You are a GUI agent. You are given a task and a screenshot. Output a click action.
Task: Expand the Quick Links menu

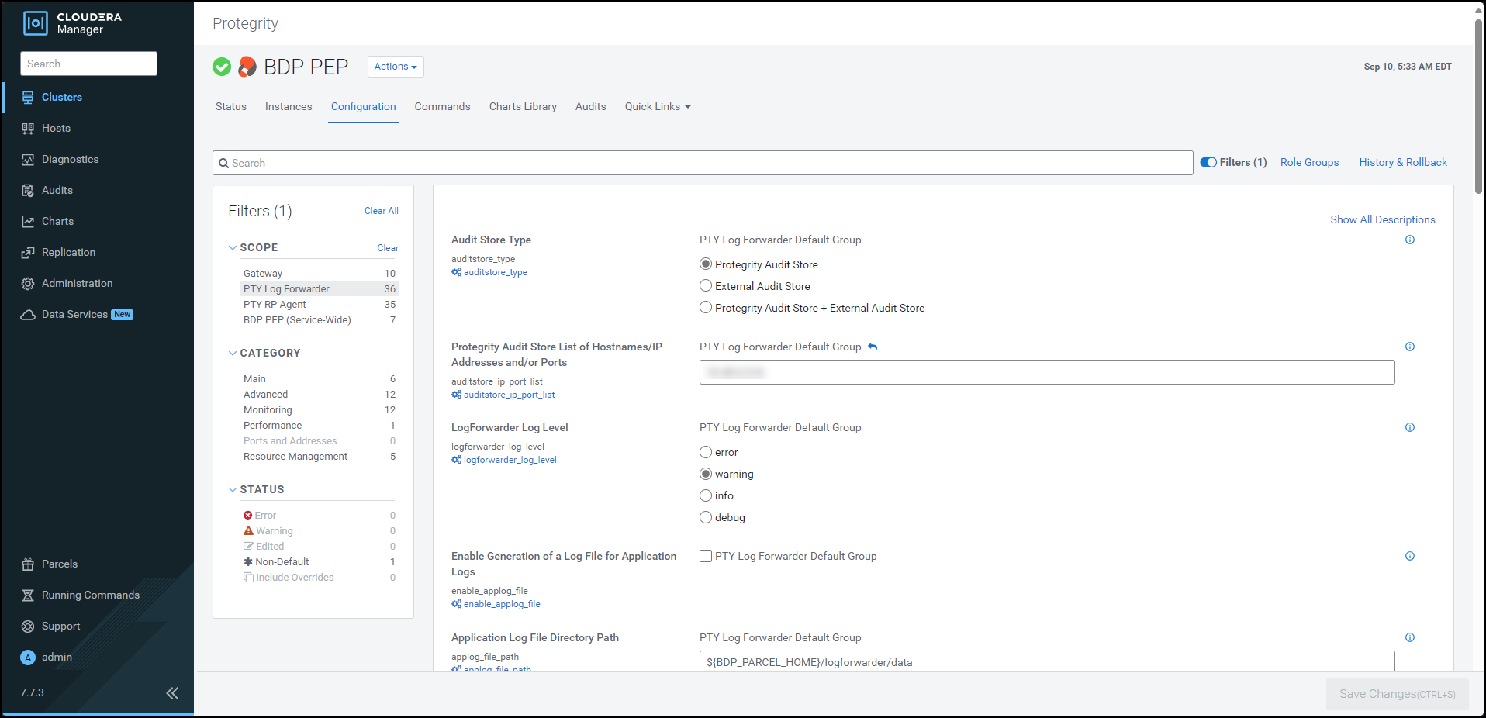[x=657, y=107]
